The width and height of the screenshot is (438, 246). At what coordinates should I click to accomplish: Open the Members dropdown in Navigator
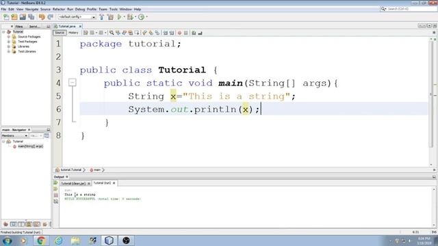click(14, 135)
